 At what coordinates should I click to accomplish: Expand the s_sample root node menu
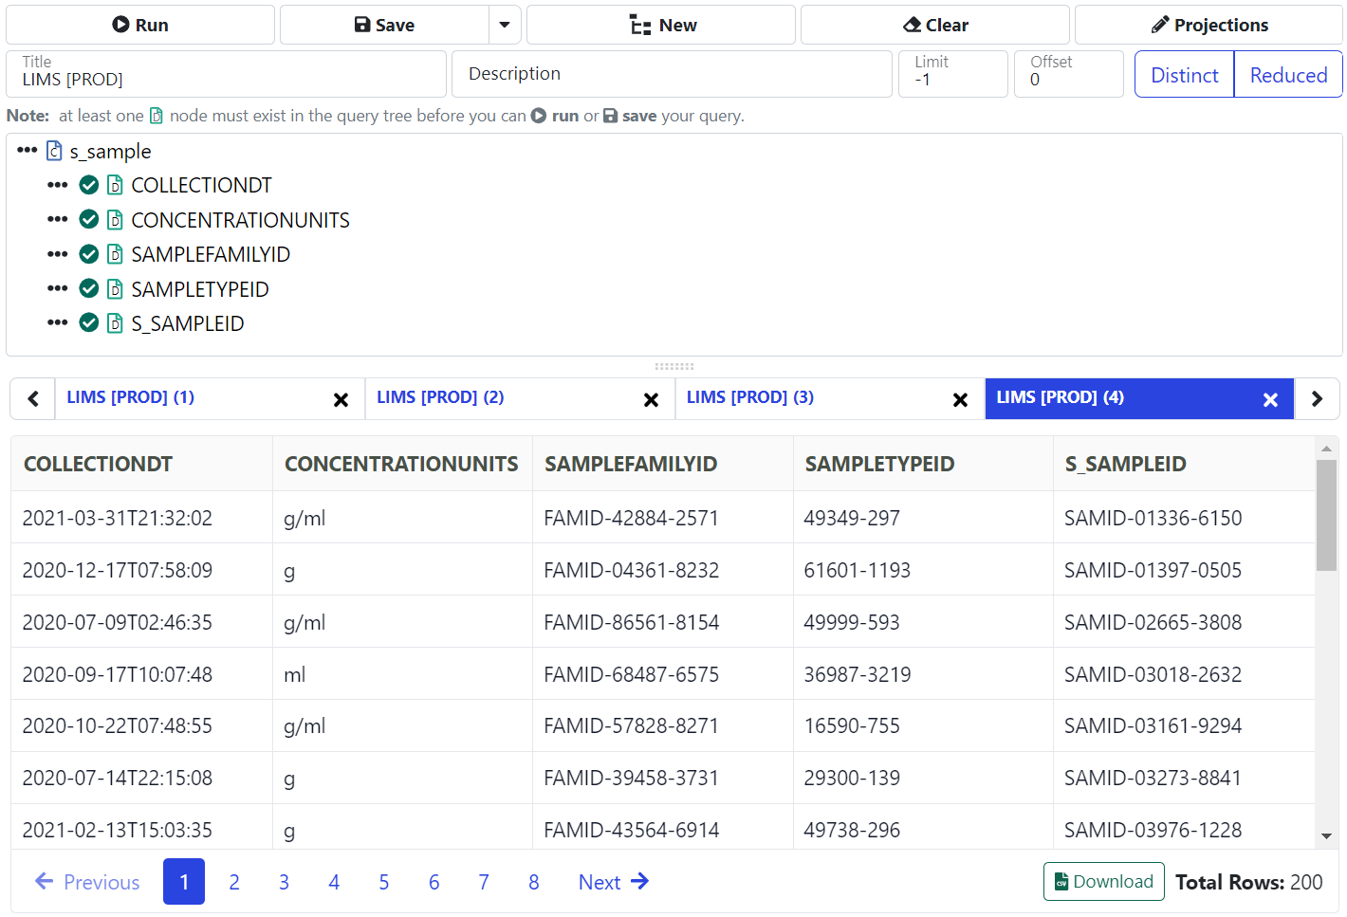pyautogui.click(x=27, y=151)
